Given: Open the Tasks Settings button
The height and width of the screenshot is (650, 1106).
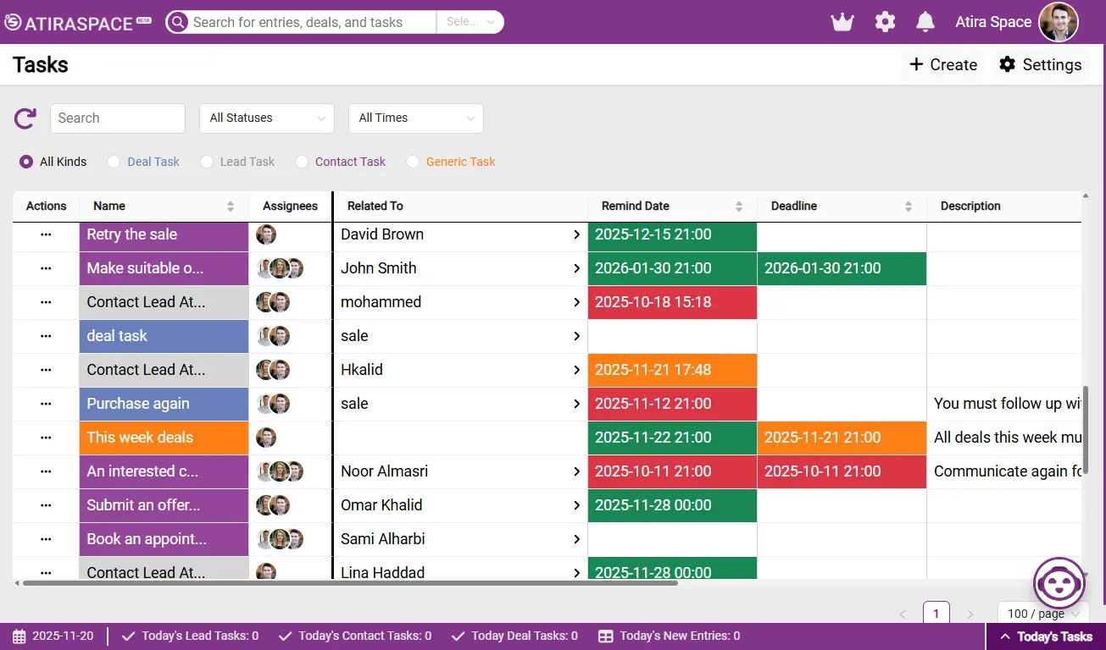Looking at the screenshot, I should point(1040,64).
